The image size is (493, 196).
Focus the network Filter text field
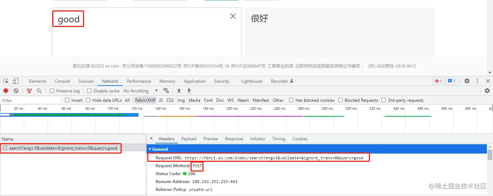click(x=31, y=100)
